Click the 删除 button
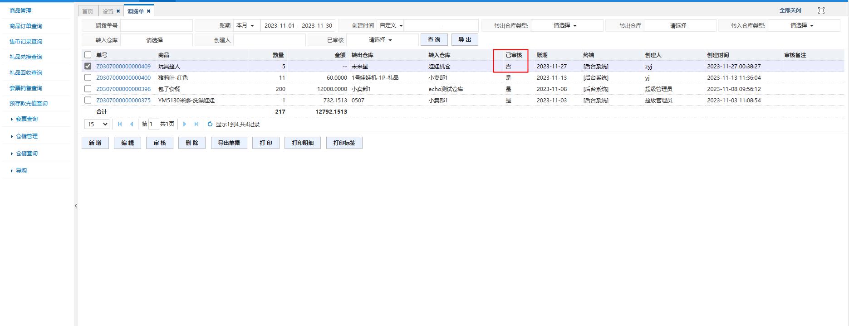Image resolution: width=849 pixels, height=326 pixels. click(192, 143)
